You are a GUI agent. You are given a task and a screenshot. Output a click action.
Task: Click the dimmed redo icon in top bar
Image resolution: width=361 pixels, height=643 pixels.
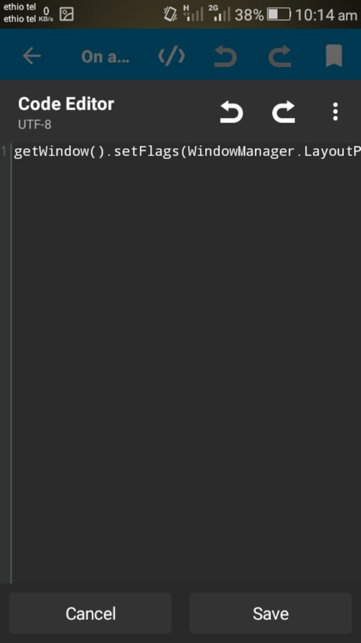280,56
